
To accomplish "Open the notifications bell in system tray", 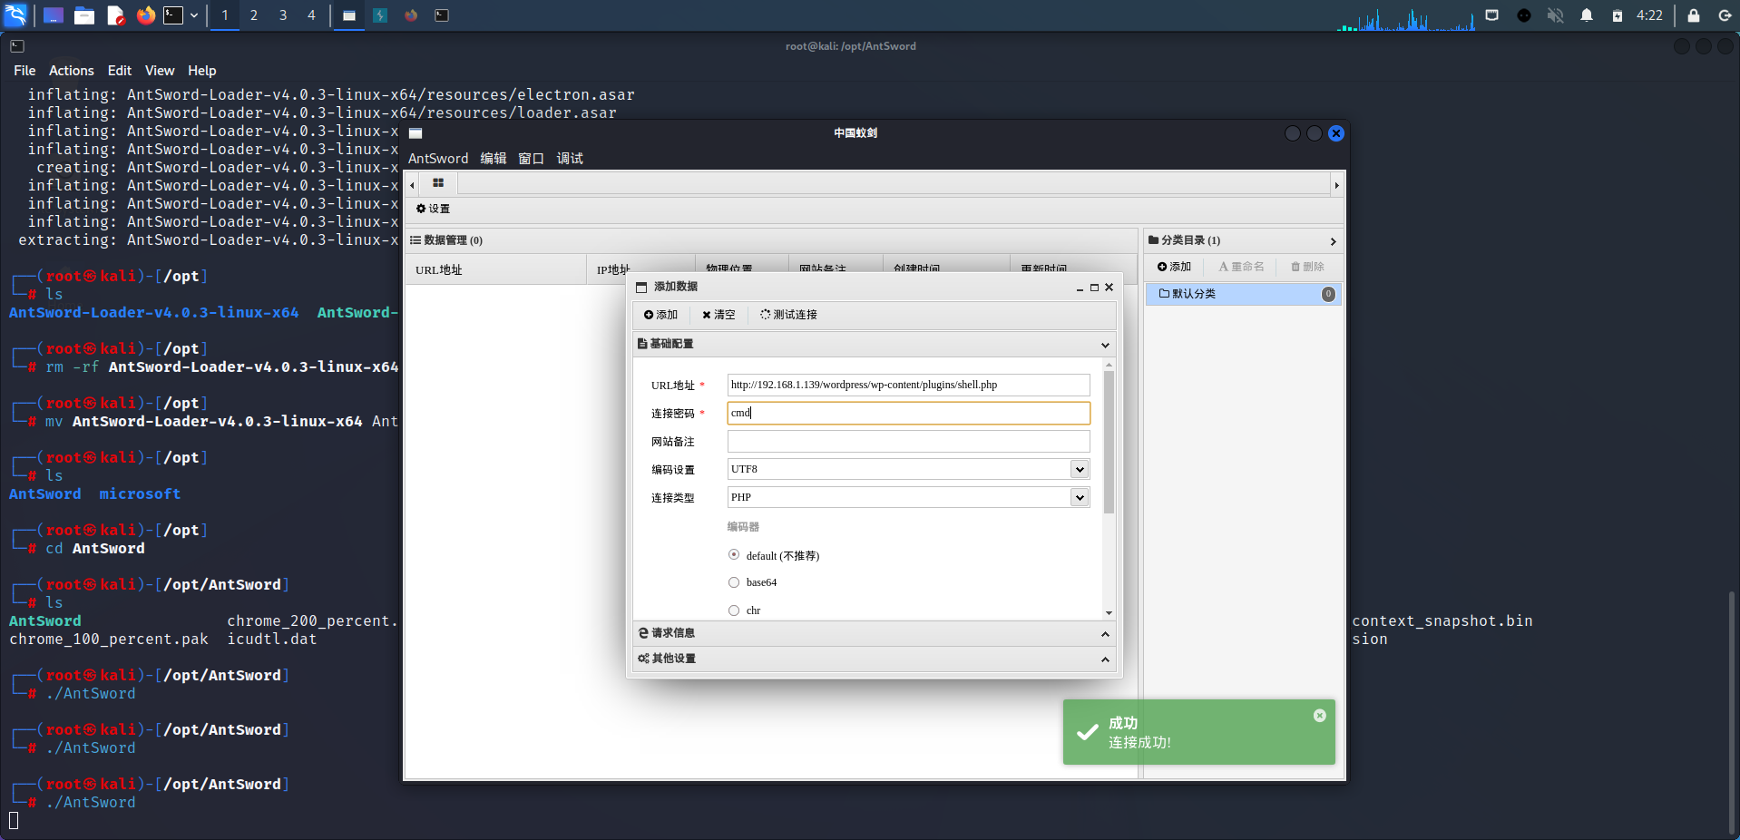I will (x=1587, y=15).
